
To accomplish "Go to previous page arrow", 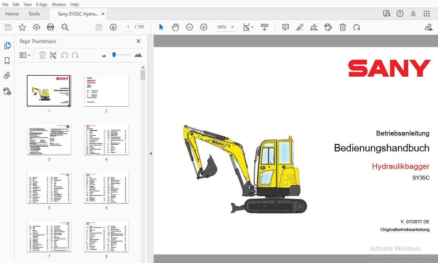I will click(99, 27).
